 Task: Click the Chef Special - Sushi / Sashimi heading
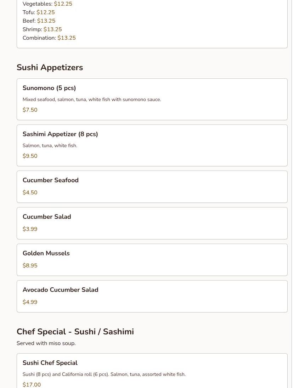pyautogui.click(x=75, y=332)
